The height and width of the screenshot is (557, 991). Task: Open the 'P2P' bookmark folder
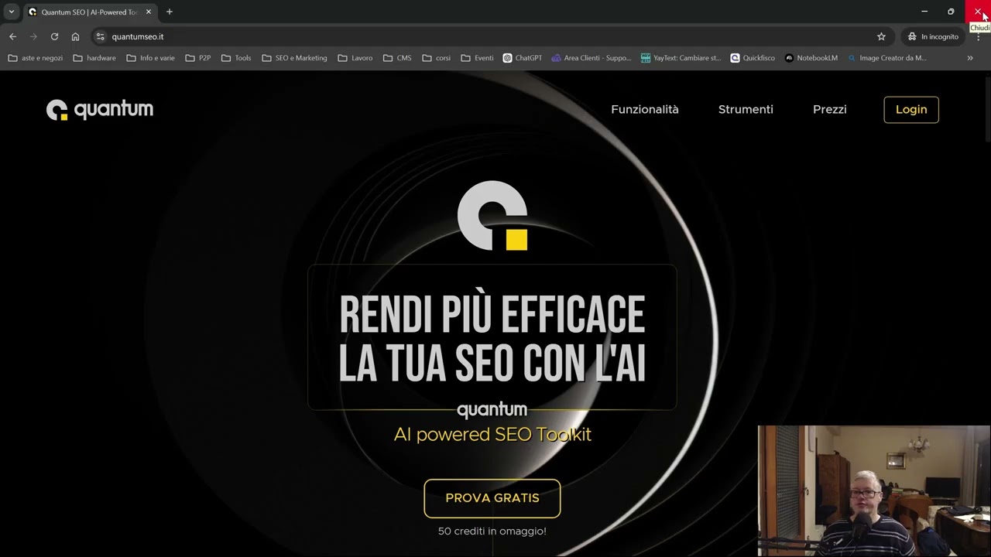[198, 58]
